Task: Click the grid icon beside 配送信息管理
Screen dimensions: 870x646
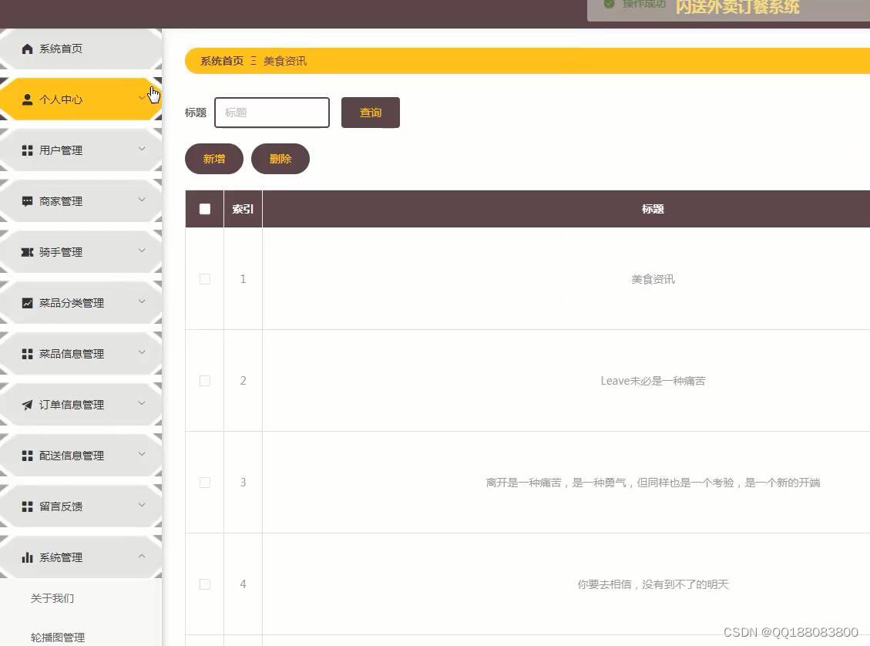Action: 27,456
